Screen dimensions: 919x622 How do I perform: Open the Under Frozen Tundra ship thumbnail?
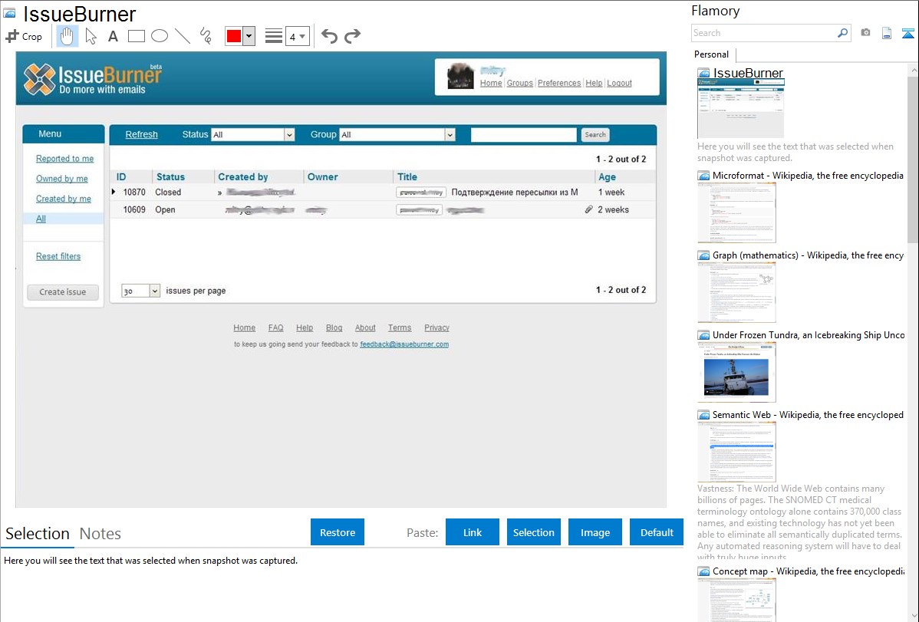click(736, 372)
